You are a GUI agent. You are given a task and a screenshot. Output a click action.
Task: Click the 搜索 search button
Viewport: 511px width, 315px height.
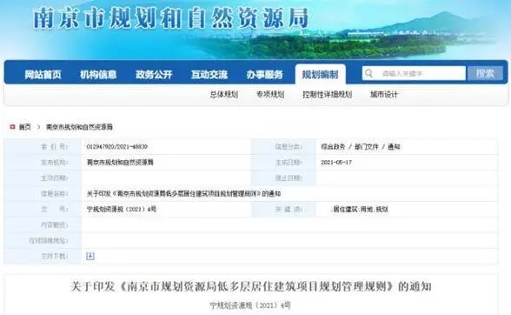click(485, 73)
